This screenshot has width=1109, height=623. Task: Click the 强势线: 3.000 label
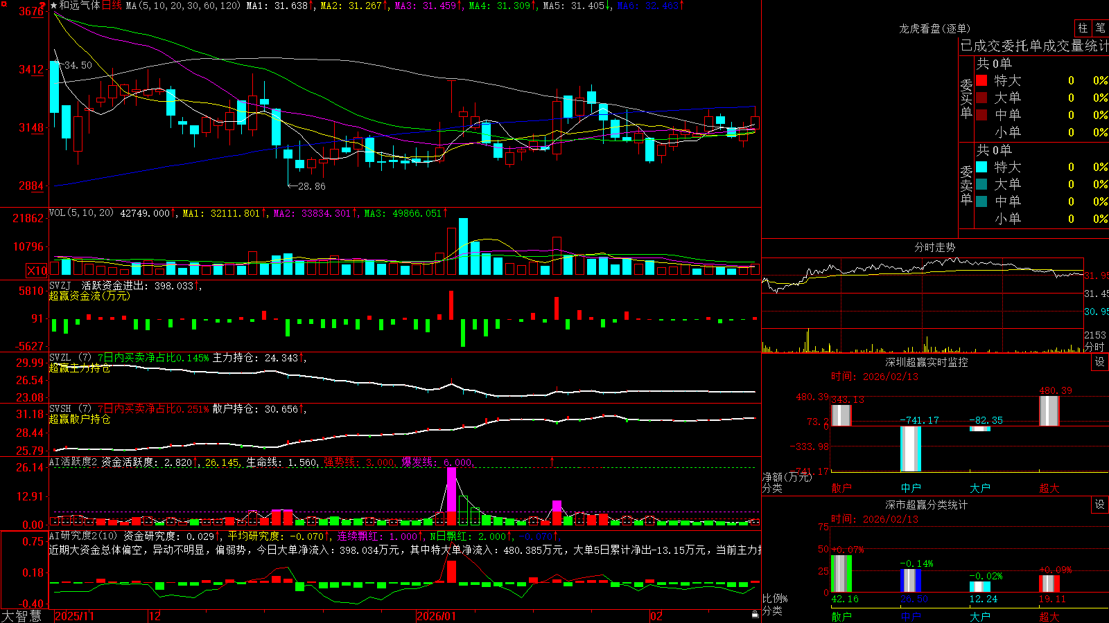(360, 462)
